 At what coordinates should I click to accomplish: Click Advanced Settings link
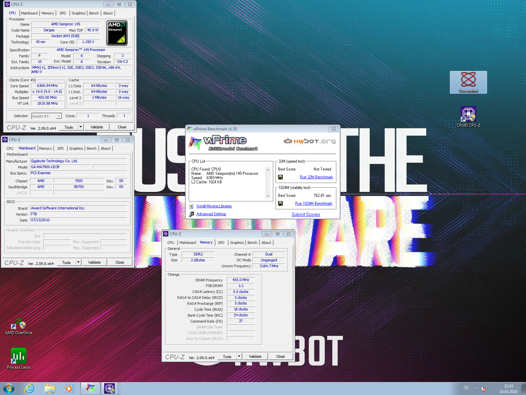211,214
